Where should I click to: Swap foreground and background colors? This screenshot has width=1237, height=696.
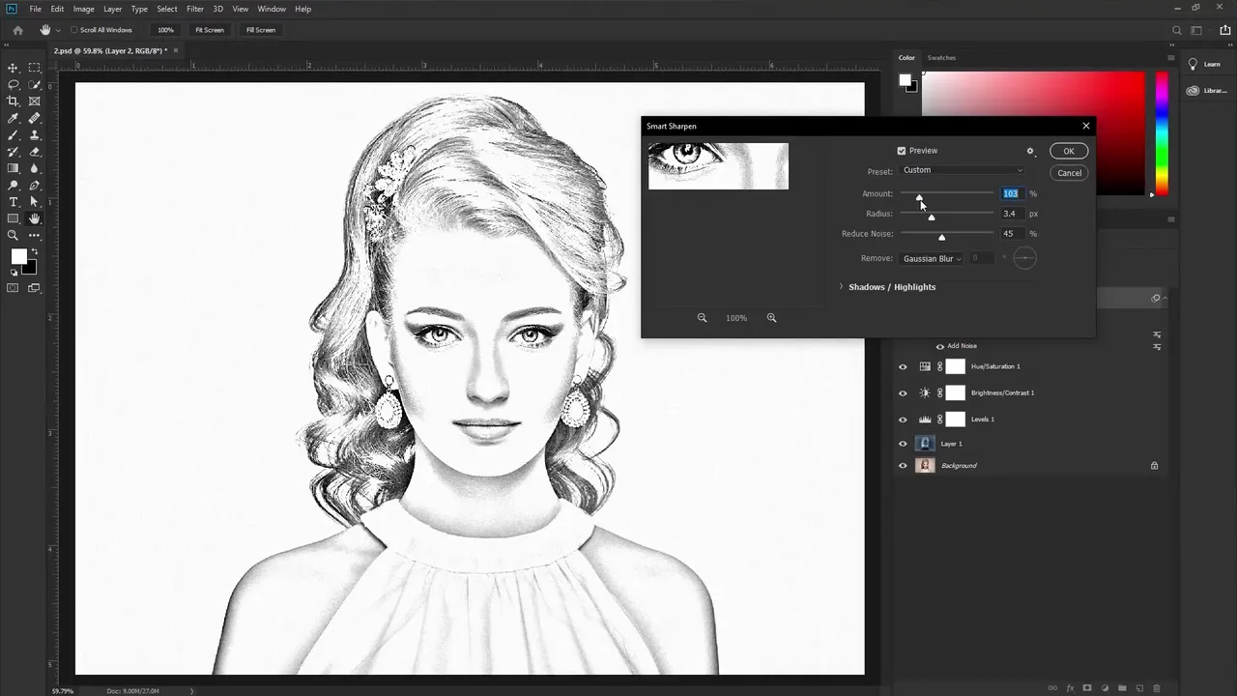click(x=35, y=251)
